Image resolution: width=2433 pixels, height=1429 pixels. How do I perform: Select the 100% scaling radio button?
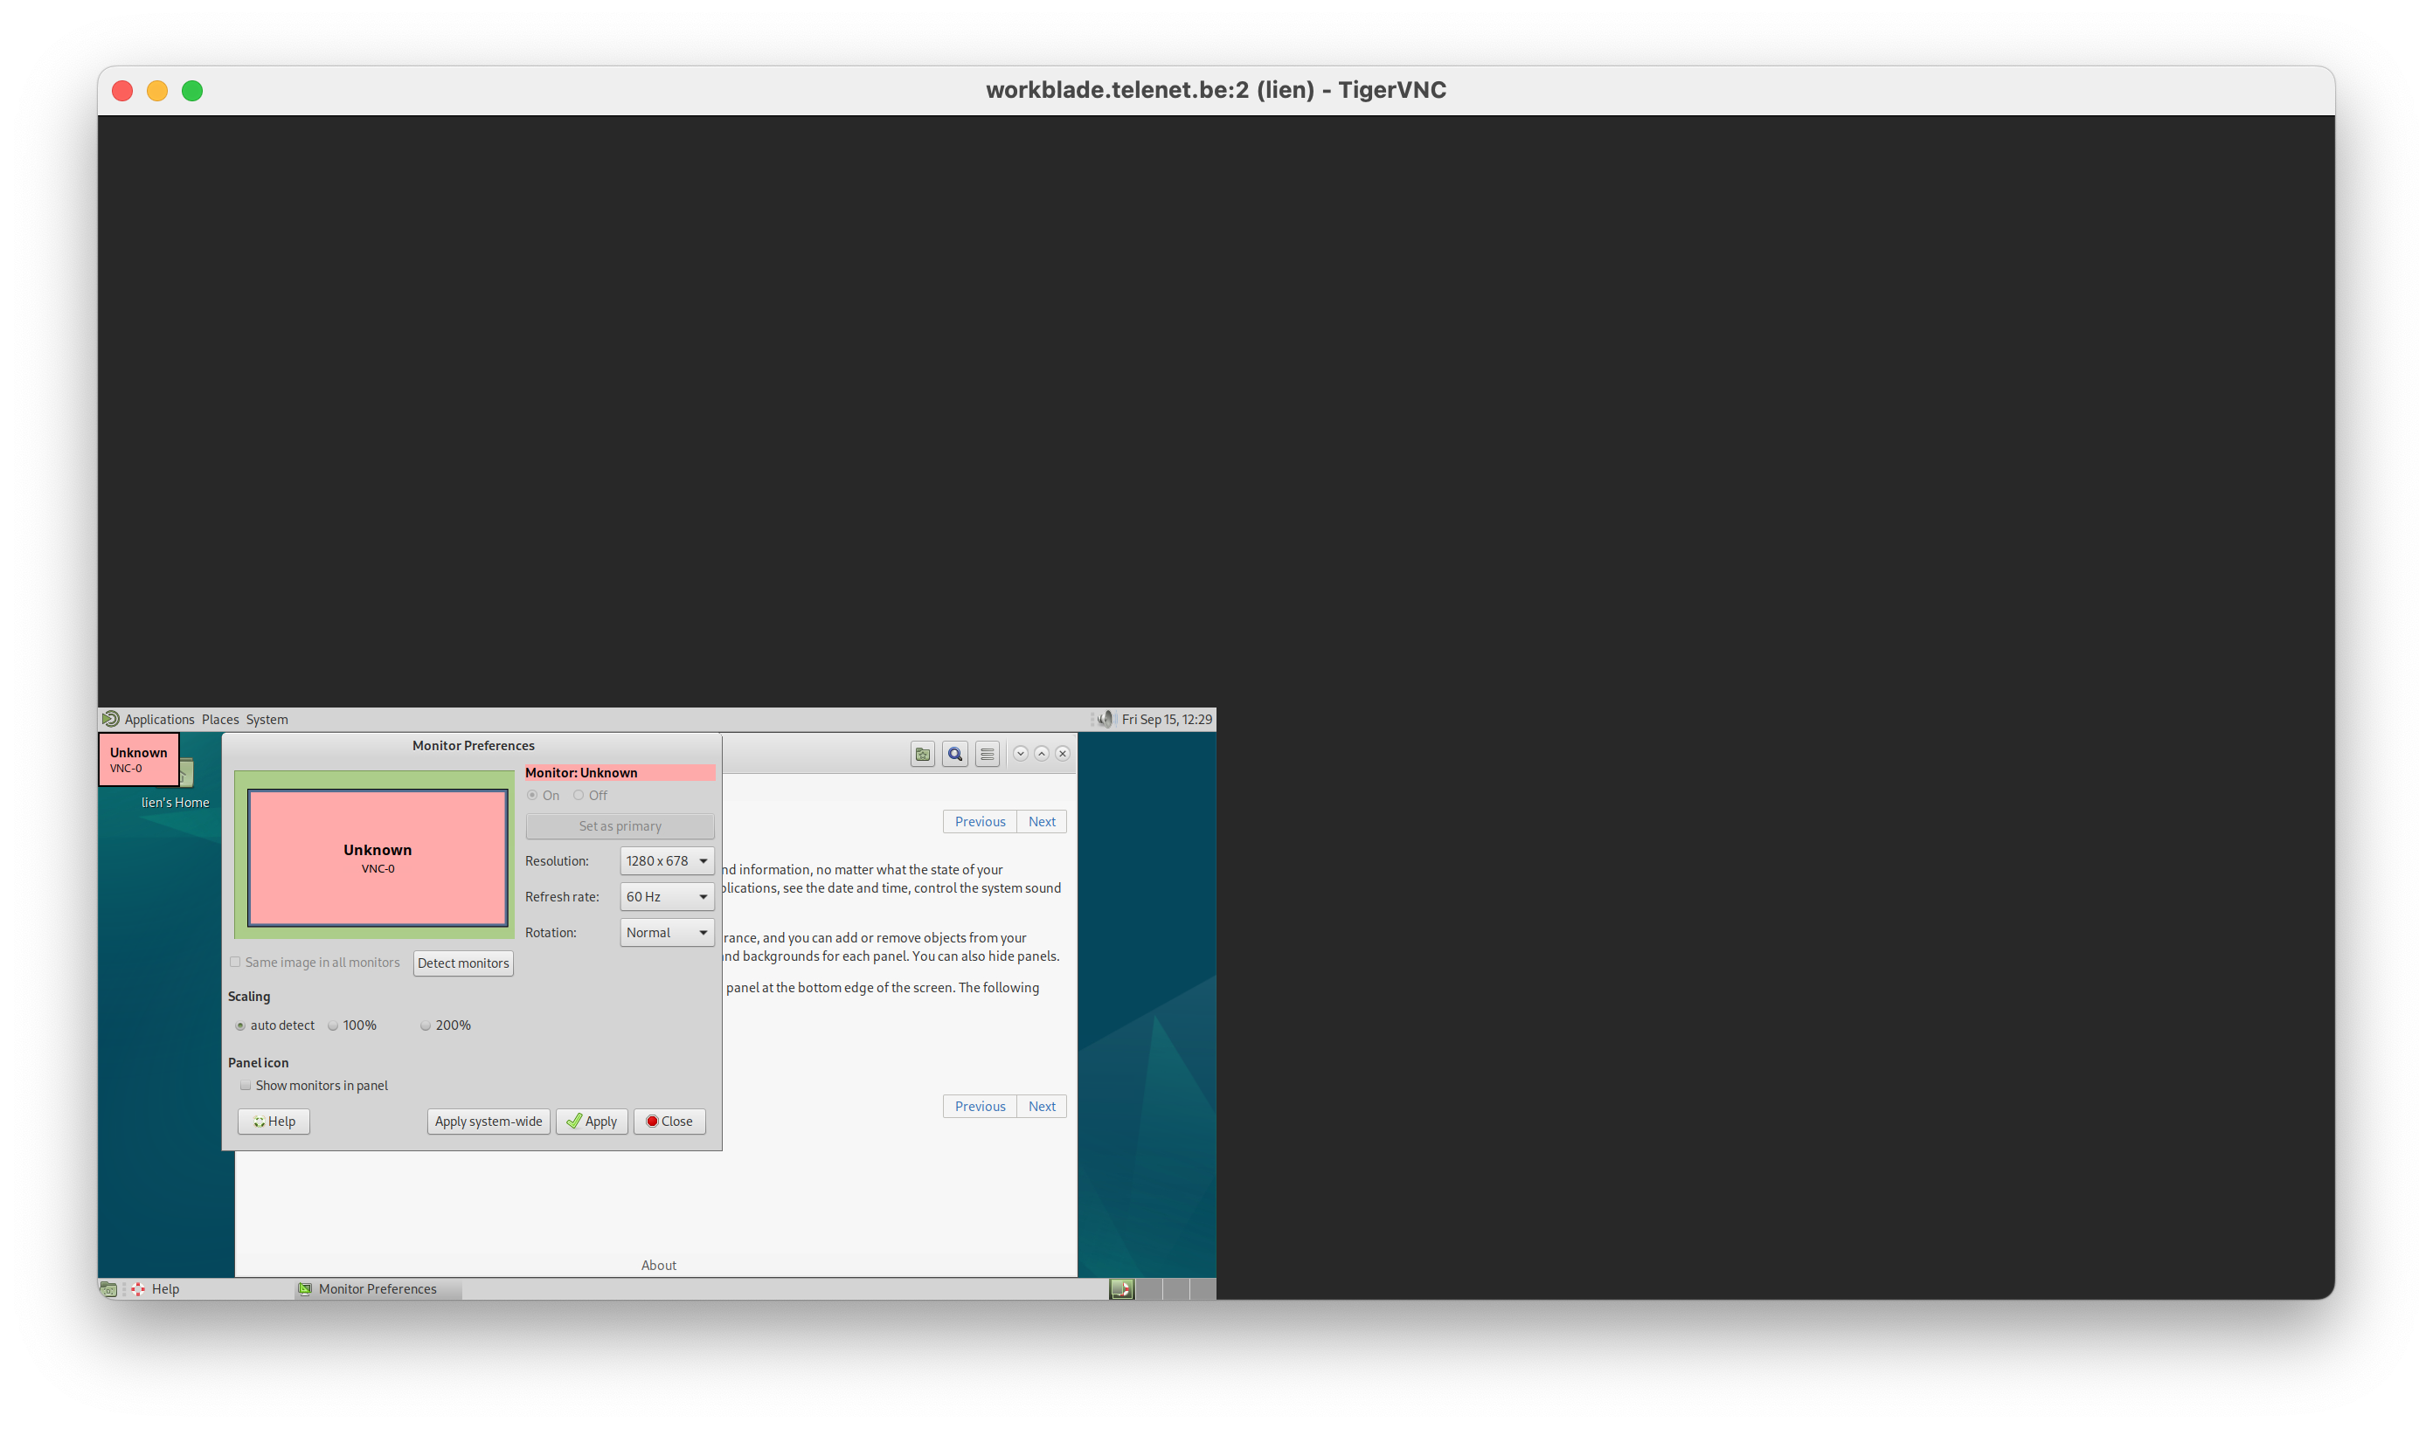[333, 1025]
